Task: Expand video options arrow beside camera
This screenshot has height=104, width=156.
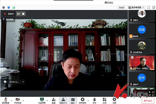Action: pyautogui.click(x=23, y=101)
